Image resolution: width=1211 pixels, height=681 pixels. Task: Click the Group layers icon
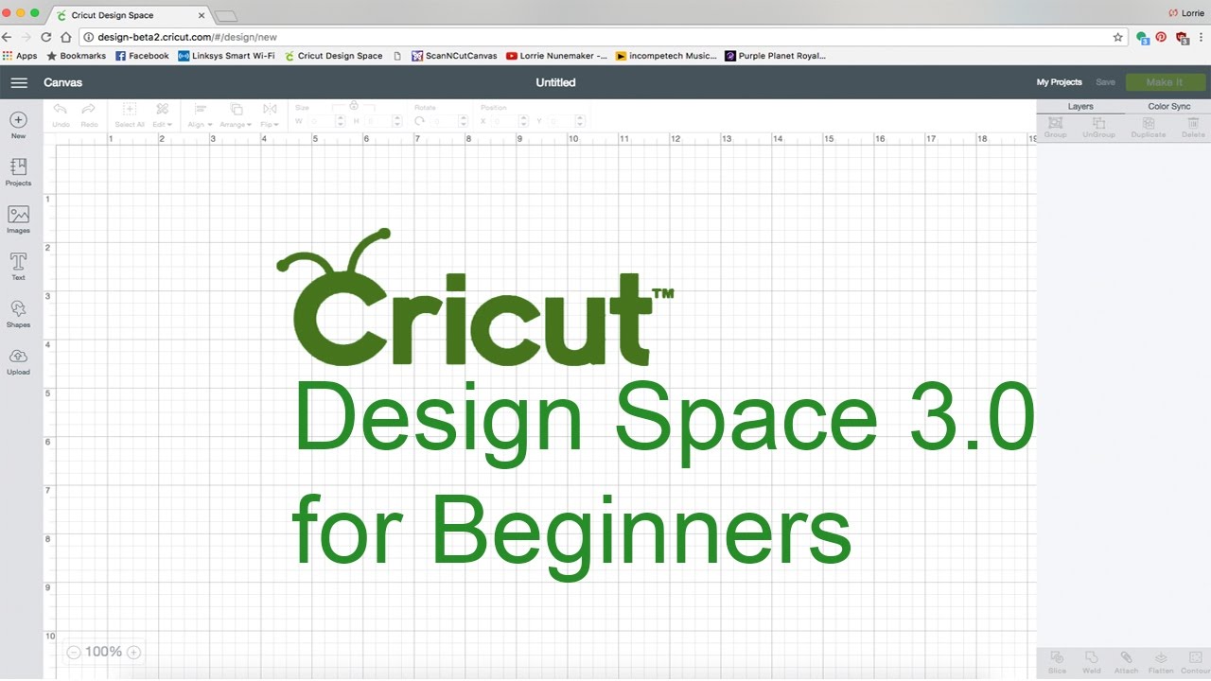(1055, 128)
